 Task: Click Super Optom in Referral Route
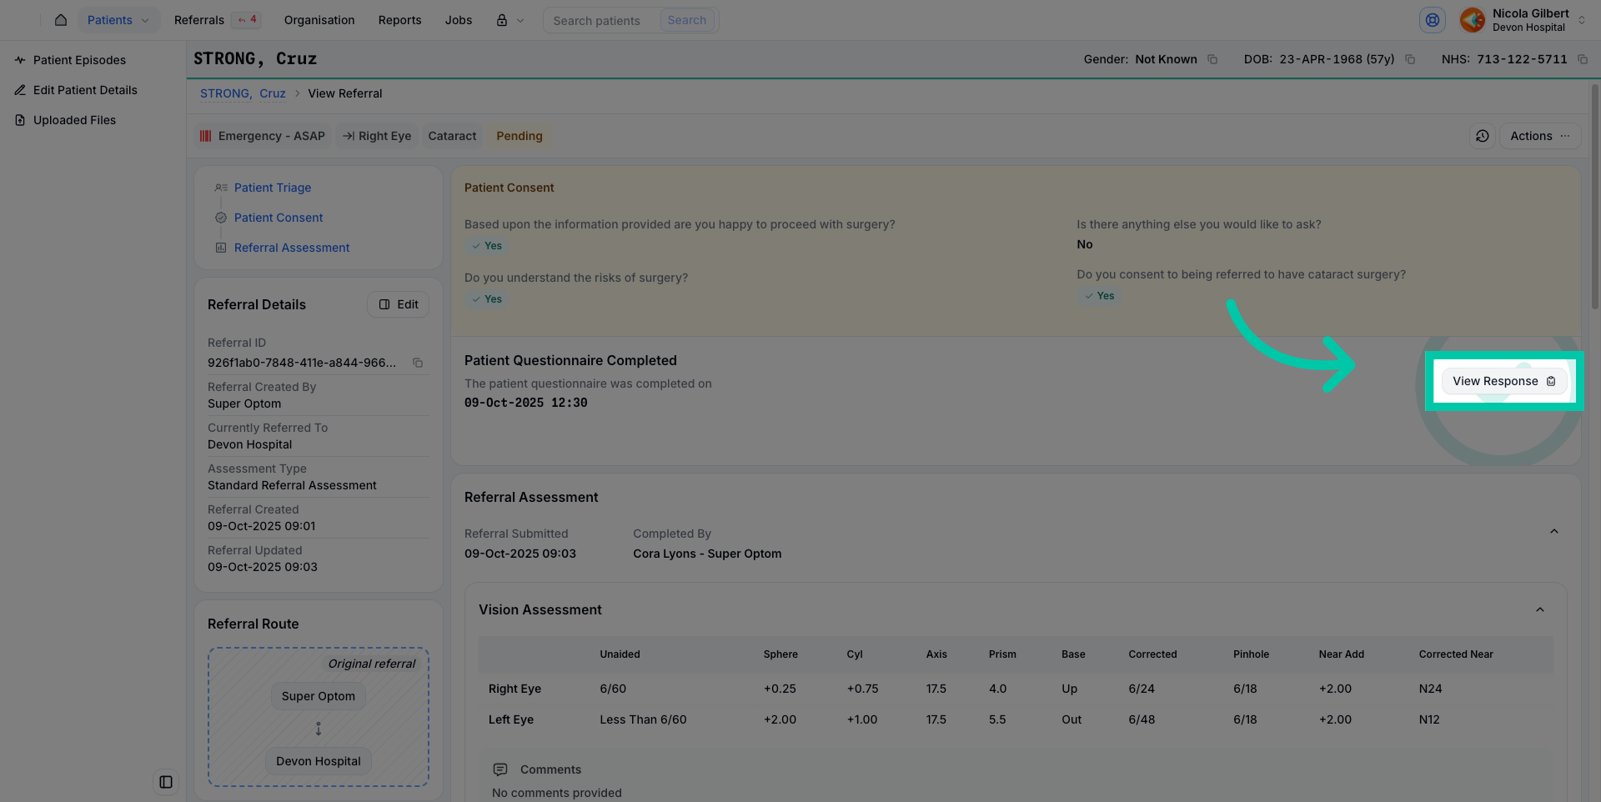319,696
